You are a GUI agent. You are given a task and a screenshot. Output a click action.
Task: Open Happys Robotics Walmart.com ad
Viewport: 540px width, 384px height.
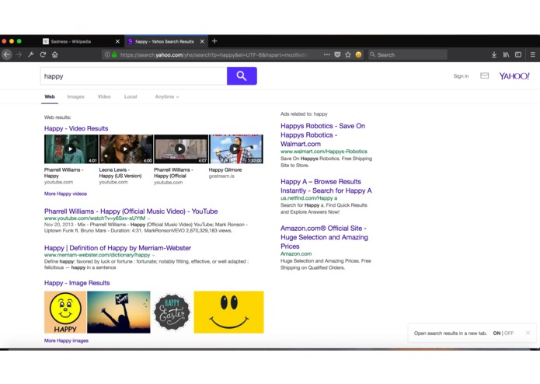322,134
